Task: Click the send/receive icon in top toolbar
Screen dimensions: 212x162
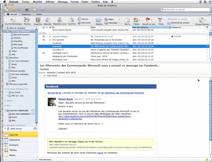Action: click(6, 10)
